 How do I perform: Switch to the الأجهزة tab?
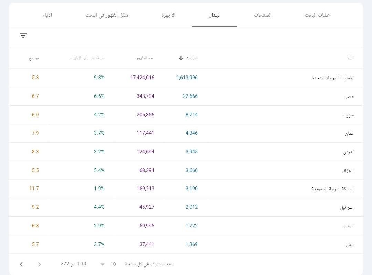point(168,15)
